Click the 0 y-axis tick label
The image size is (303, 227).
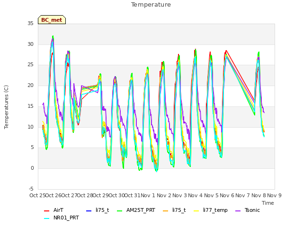click(32, 168)
